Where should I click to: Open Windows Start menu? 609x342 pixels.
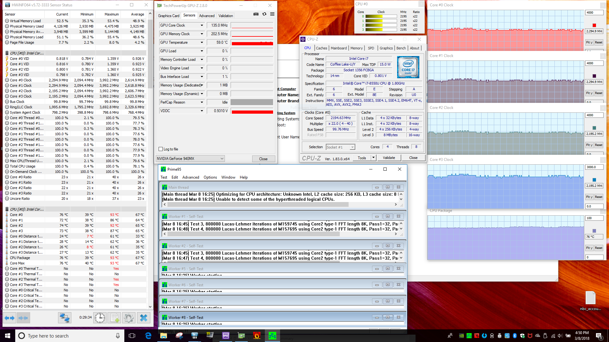[8, 336]
